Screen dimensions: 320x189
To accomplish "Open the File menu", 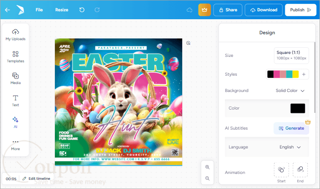I will 39,10.
